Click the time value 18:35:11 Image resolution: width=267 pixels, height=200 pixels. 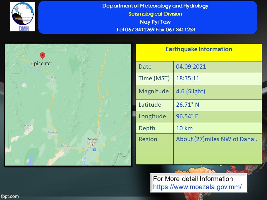pos(187,78)
